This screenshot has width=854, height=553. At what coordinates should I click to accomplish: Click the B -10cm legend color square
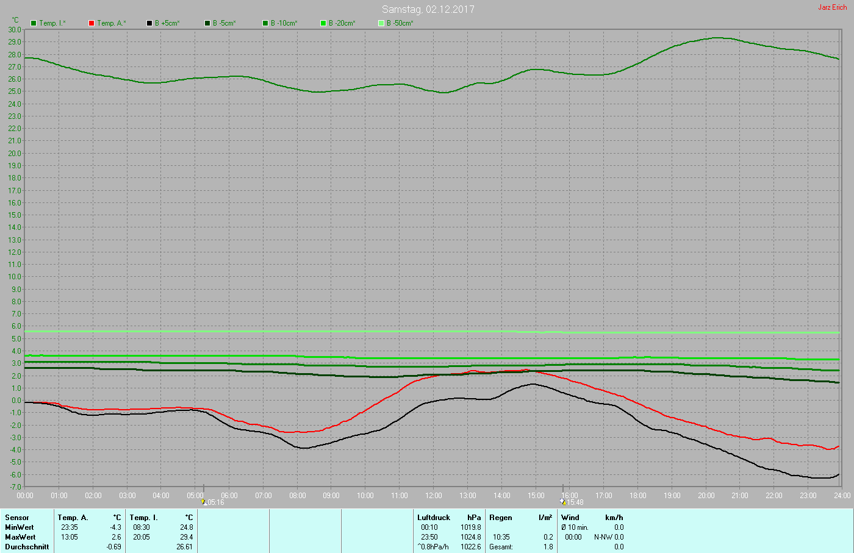[x=265, y=23]
